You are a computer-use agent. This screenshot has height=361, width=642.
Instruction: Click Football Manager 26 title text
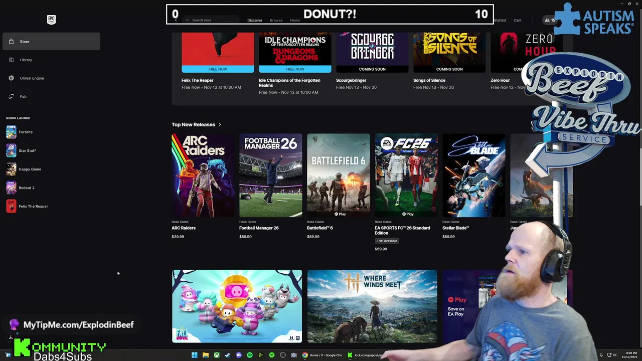259,228
